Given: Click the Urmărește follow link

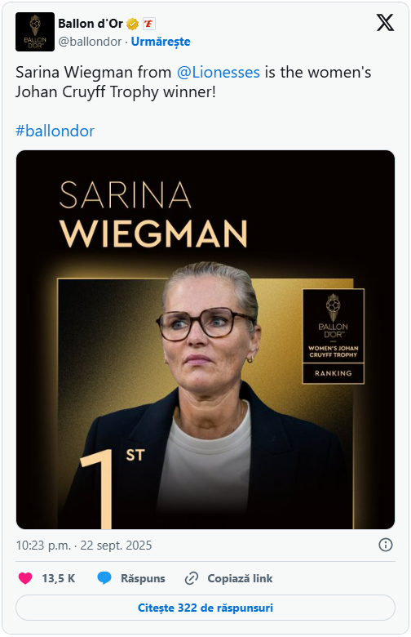Looking at the screenshot, I should pos(161,42).
